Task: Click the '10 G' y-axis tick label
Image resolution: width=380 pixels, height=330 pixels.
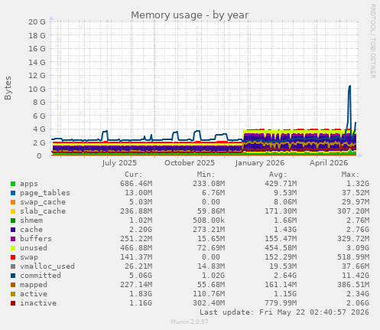Action: [37, 89]
